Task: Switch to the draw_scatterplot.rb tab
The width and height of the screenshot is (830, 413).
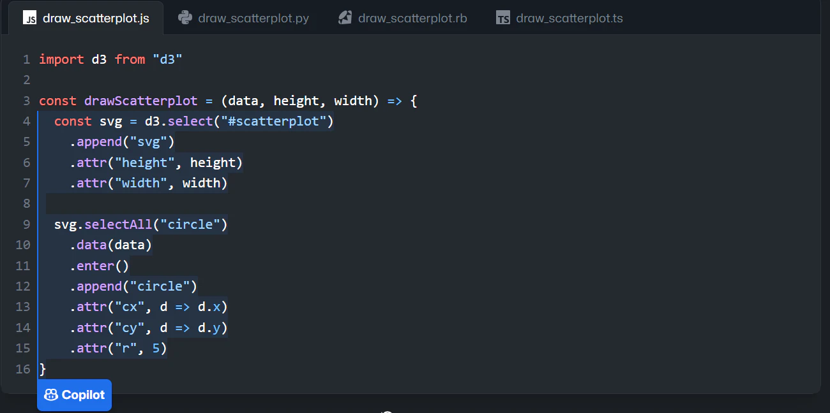Action: pyautogui.click(x=412, y=18)
